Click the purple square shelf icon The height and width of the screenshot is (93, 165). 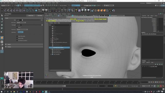click(79, 10)
